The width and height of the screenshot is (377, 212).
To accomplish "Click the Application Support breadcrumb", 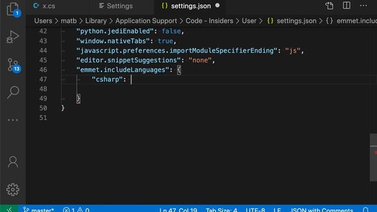I will click(x=146, y=21).
